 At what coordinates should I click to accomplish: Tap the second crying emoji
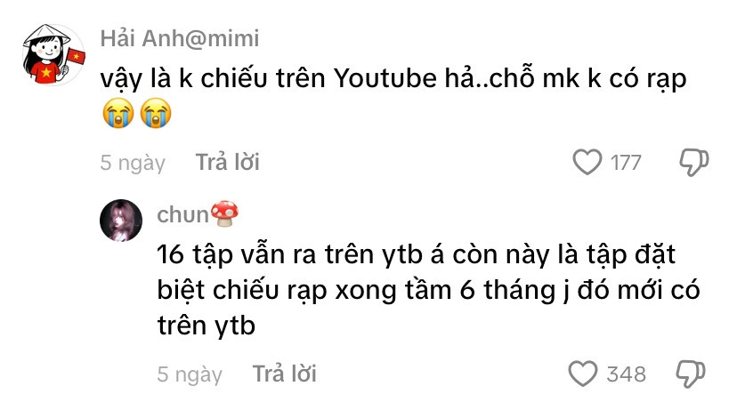pyautogui.click(x=156, y=113)
